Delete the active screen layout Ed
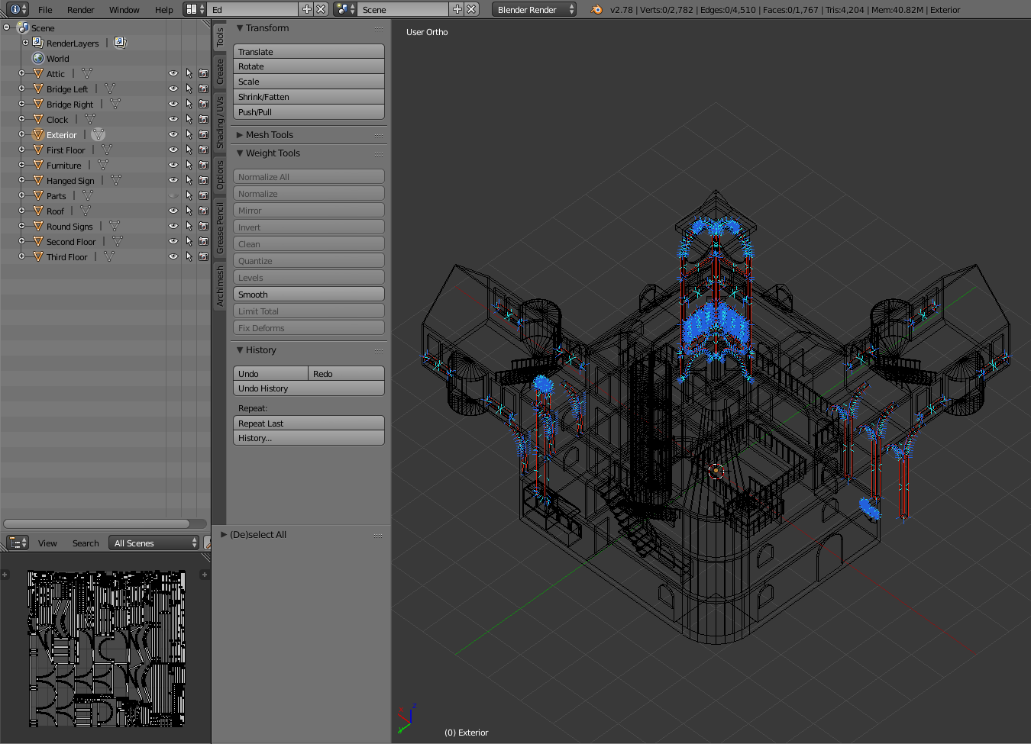The image size is (1031, 744). 322,10
